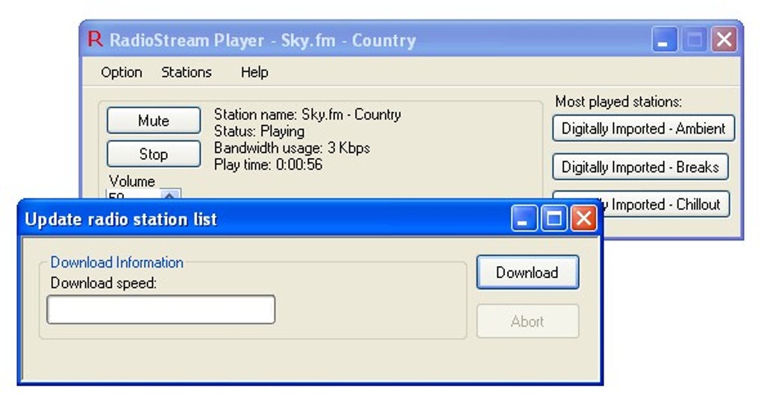Click the 'Bandwidth usage: 3 Kbps' text
Viewport: 761px width, 395px height.
[292, 148]
